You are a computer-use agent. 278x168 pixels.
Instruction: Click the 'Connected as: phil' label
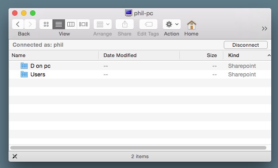38,45
